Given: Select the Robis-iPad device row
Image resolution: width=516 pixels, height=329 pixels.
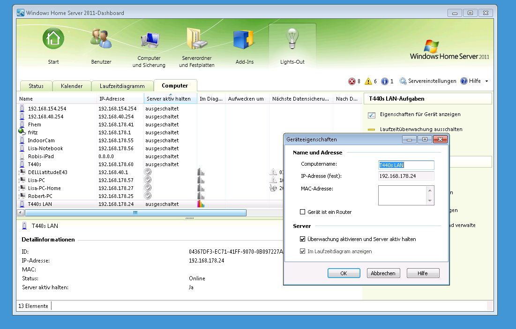Looking at the screenshot, I should click(150, 156).
